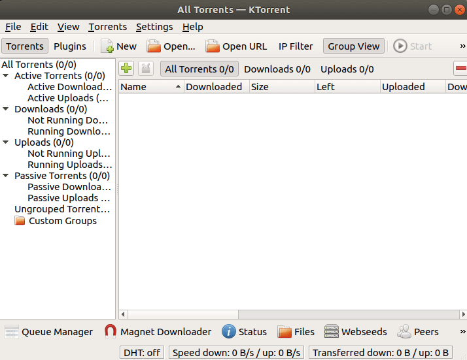Viewport: 467px width, 360px height.
Task: Select Active Download... tree item
Action: click(70, 87)
